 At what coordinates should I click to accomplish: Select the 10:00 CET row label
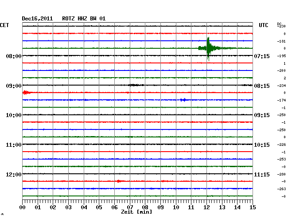tap(14, 115)
